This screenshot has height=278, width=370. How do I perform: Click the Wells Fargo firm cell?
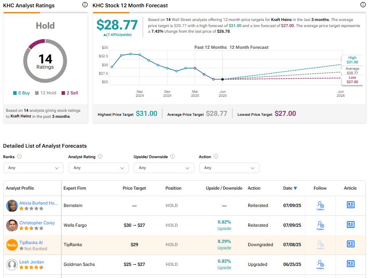(x=75, y=225)
